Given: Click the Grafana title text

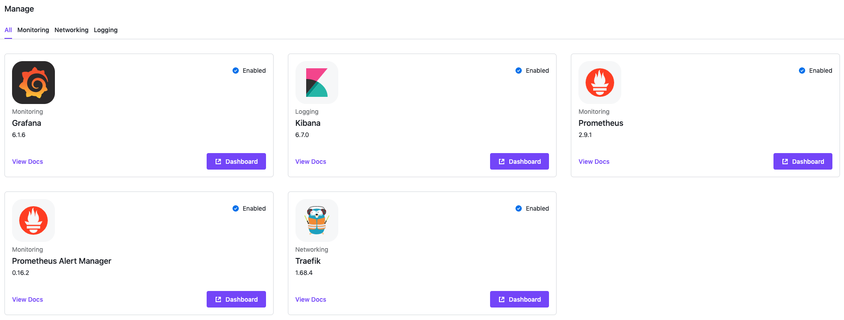Looking at the screenshot, I should click(x=27, y=123).
